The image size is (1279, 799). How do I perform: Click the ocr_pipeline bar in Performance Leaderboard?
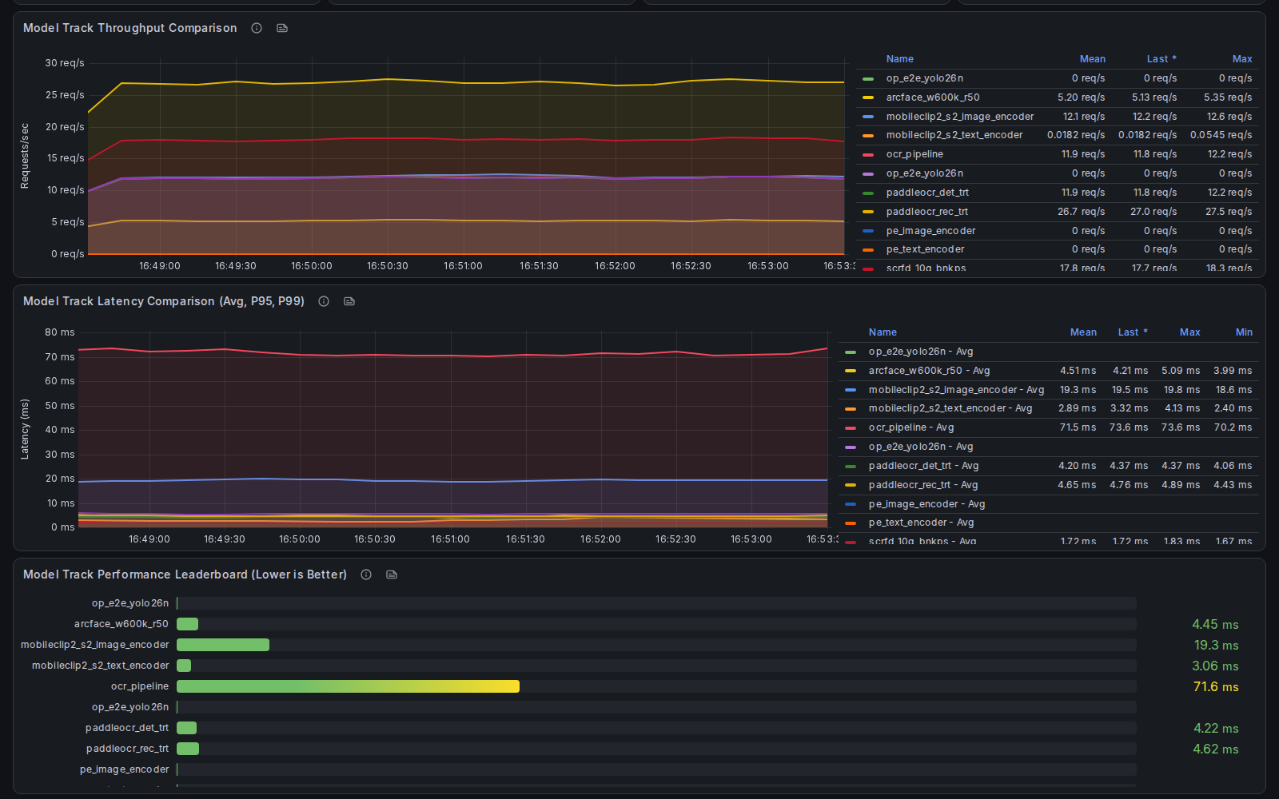348,686
